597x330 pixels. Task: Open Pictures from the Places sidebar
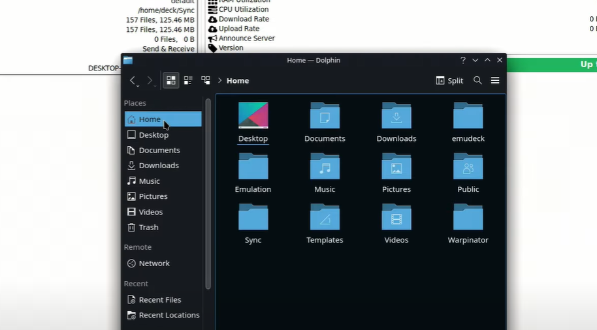pos(163,196)
